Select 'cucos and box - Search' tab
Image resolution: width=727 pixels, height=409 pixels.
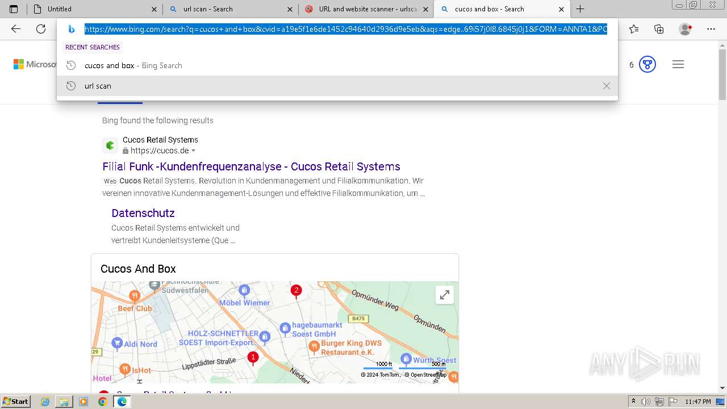502,9
